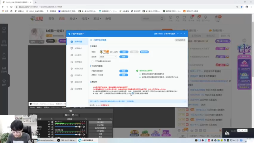The width and height of the screenshot is (254, 143).
Task: Adjust the microphone volume slider in OBS mixer
Action: coord(66,126)
